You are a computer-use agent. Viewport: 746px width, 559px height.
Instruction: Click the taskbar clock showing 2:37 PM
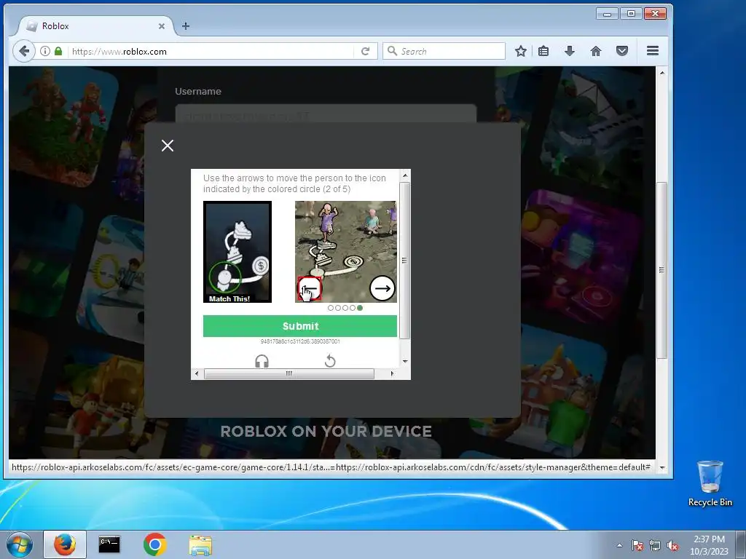[x=709, y=545]
